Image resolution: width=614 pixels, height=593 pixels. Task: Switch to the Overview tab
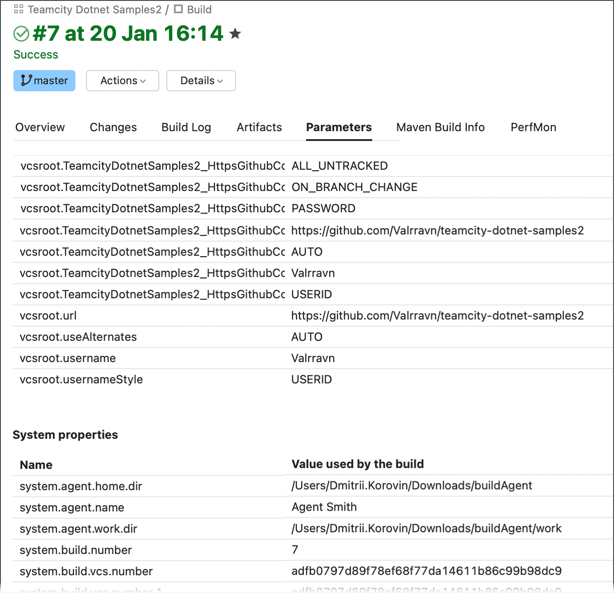tap(40, 127)
